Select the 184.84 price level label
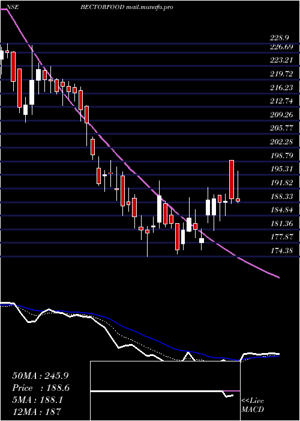300x421 pixels. (281, 210)
